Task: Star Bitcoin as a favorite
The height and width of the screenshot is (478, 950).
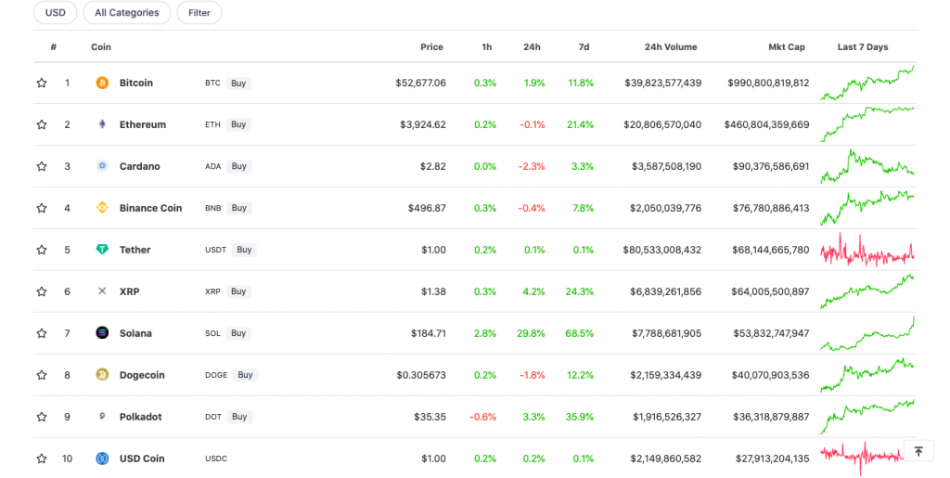Action: [x=42, y=83]
